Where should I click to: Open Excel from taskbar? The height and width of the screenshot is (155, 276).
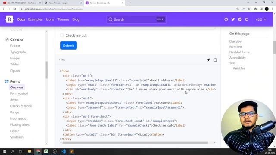[46, 151]
